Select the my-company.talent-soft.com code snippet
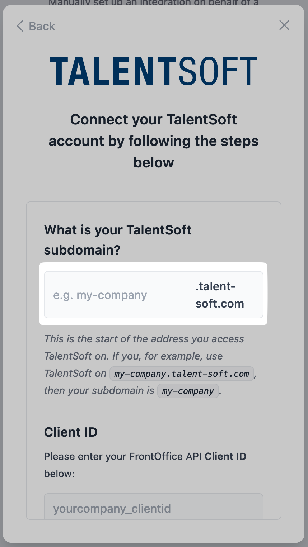 pyautogui.click(x=182, y=374)
